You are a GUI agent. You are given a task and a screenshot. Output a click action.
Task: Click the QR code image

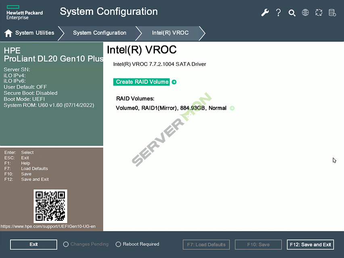50,206
